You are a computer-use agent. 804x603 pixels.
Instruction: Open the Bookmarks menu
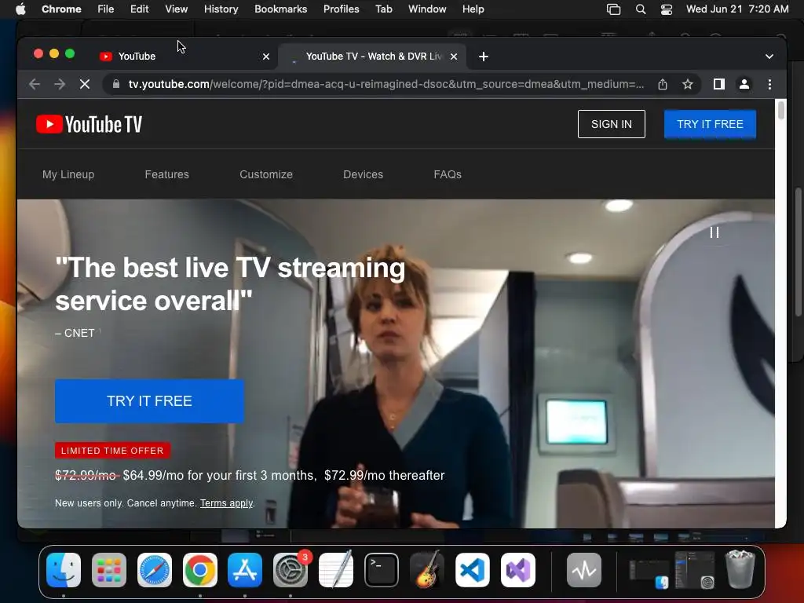coord(280,9)
